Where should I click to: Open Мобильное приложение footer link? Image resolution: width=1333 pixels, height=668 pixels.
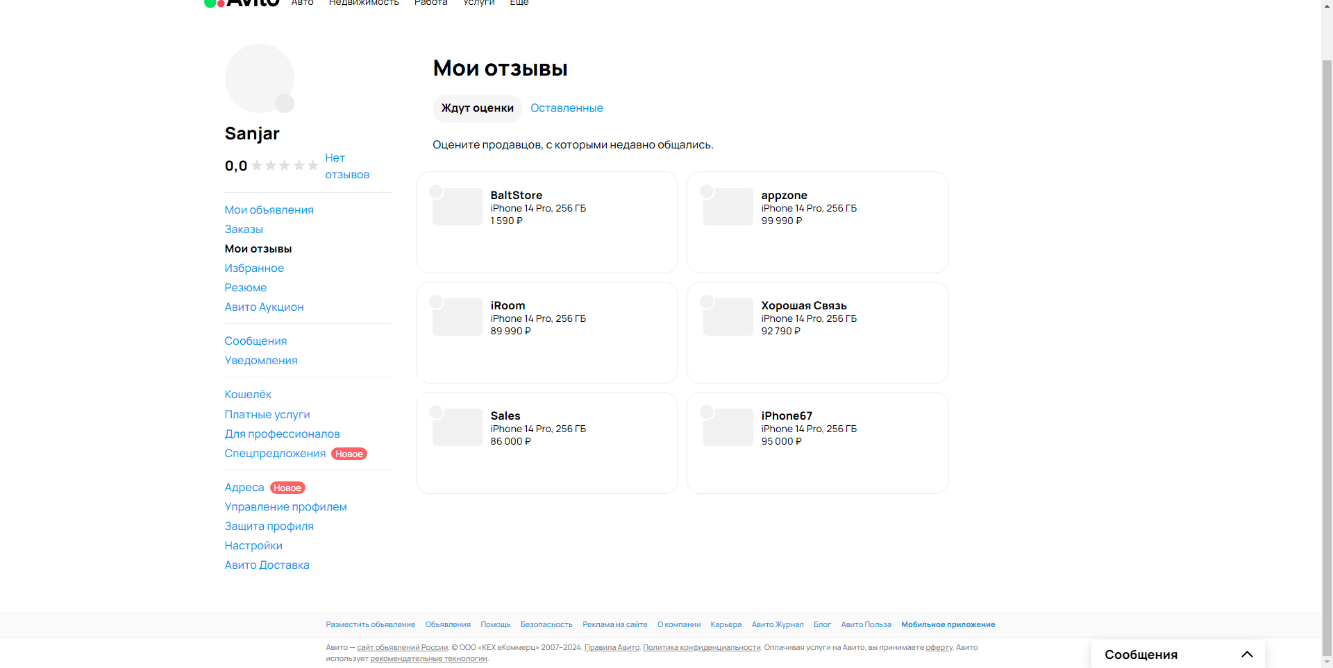point(948,624)
